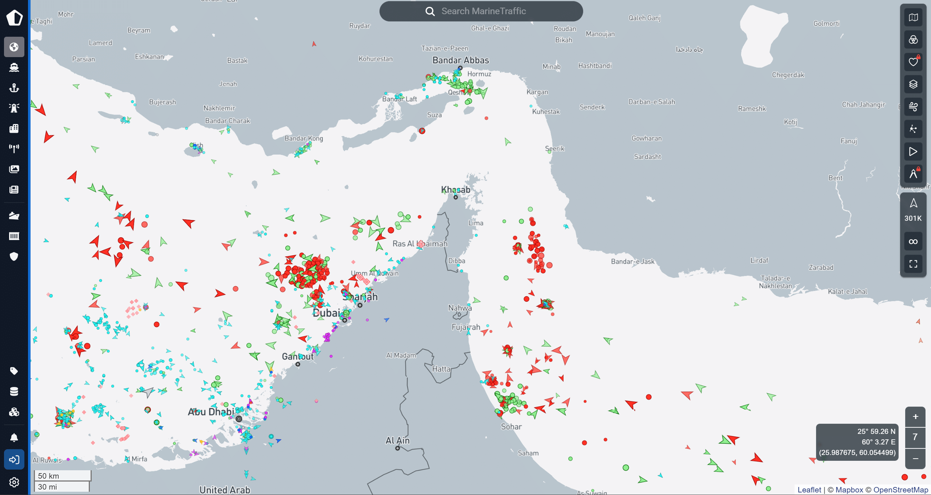Open the map style selector

coord(913,17)
